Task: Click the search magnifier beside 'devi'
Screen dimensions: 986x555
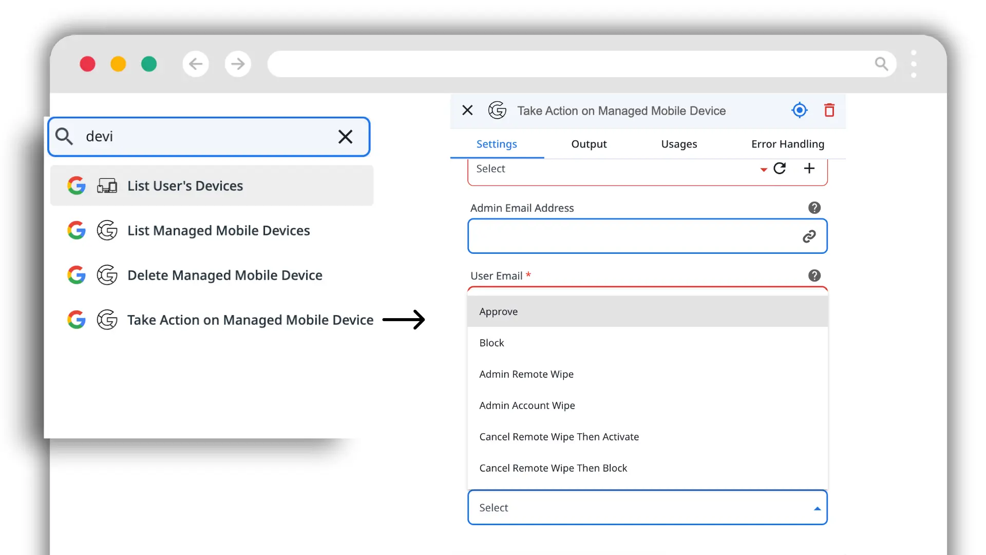Action: pos(64,136)
